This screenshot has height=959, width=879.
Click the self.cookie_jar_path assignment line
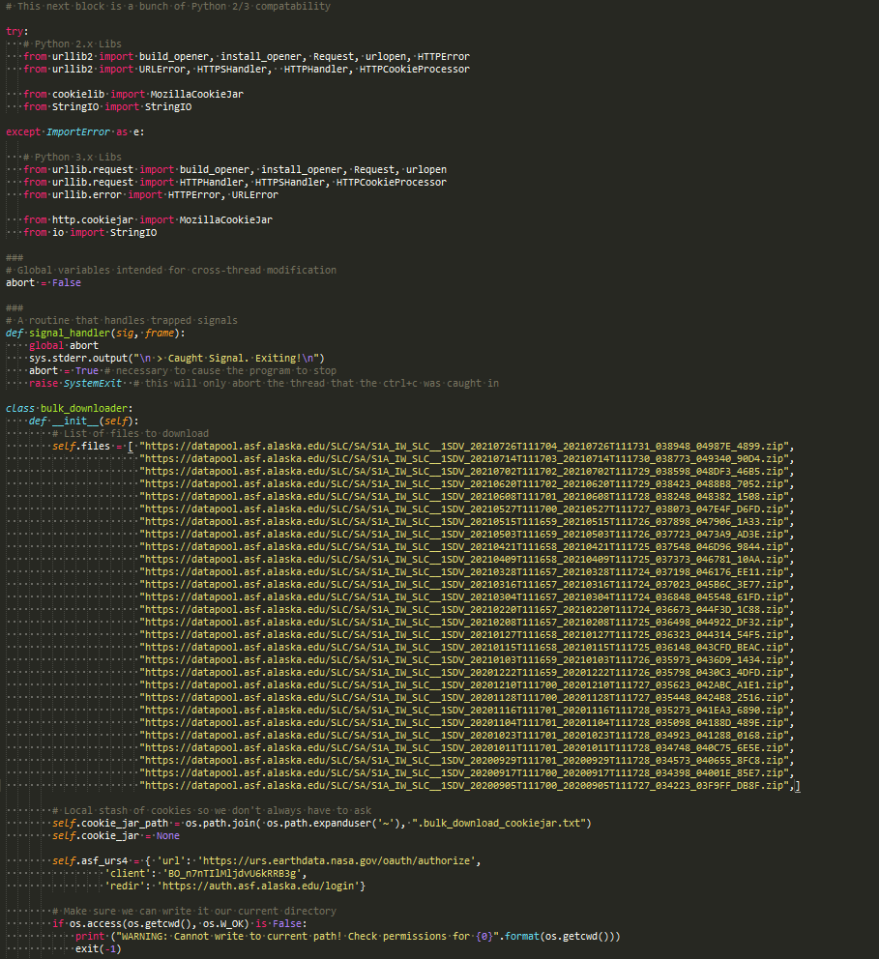click(x=322, y=824)
